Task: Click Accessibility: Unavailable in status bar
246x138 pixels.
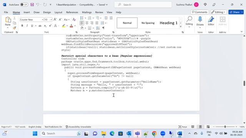Action: pos(78,127)
